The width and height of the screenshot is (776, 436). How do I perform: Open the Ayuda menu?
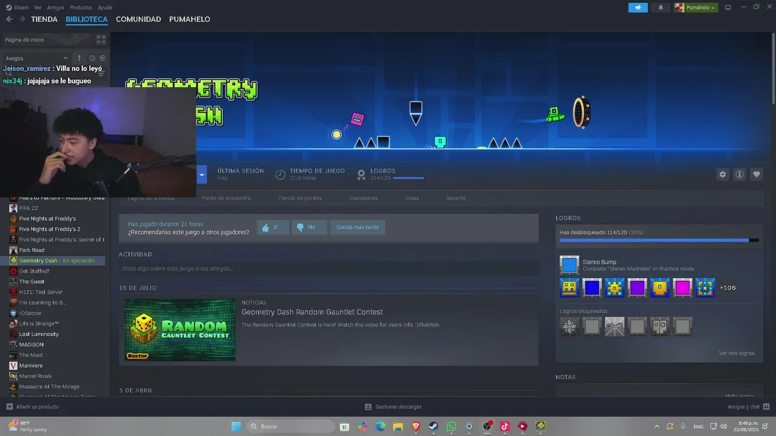point(105,7)
